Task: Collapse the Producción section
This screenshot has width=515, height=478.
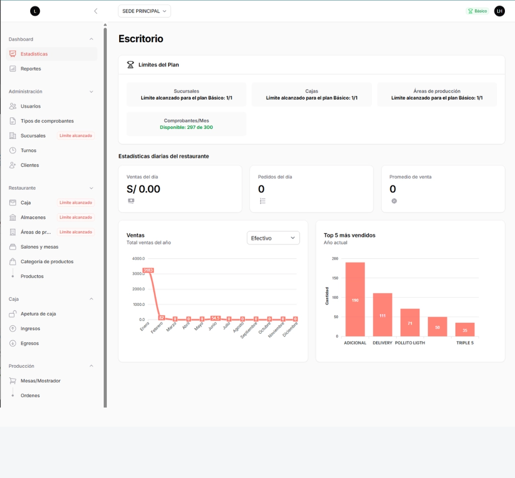Action: coord(92,366)
